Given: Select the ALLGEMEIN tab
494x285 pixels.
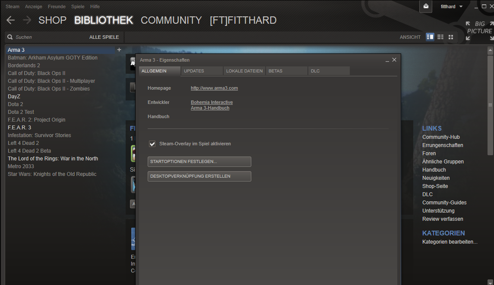Looking at the screenshot, I should click(x=160, y=71).
